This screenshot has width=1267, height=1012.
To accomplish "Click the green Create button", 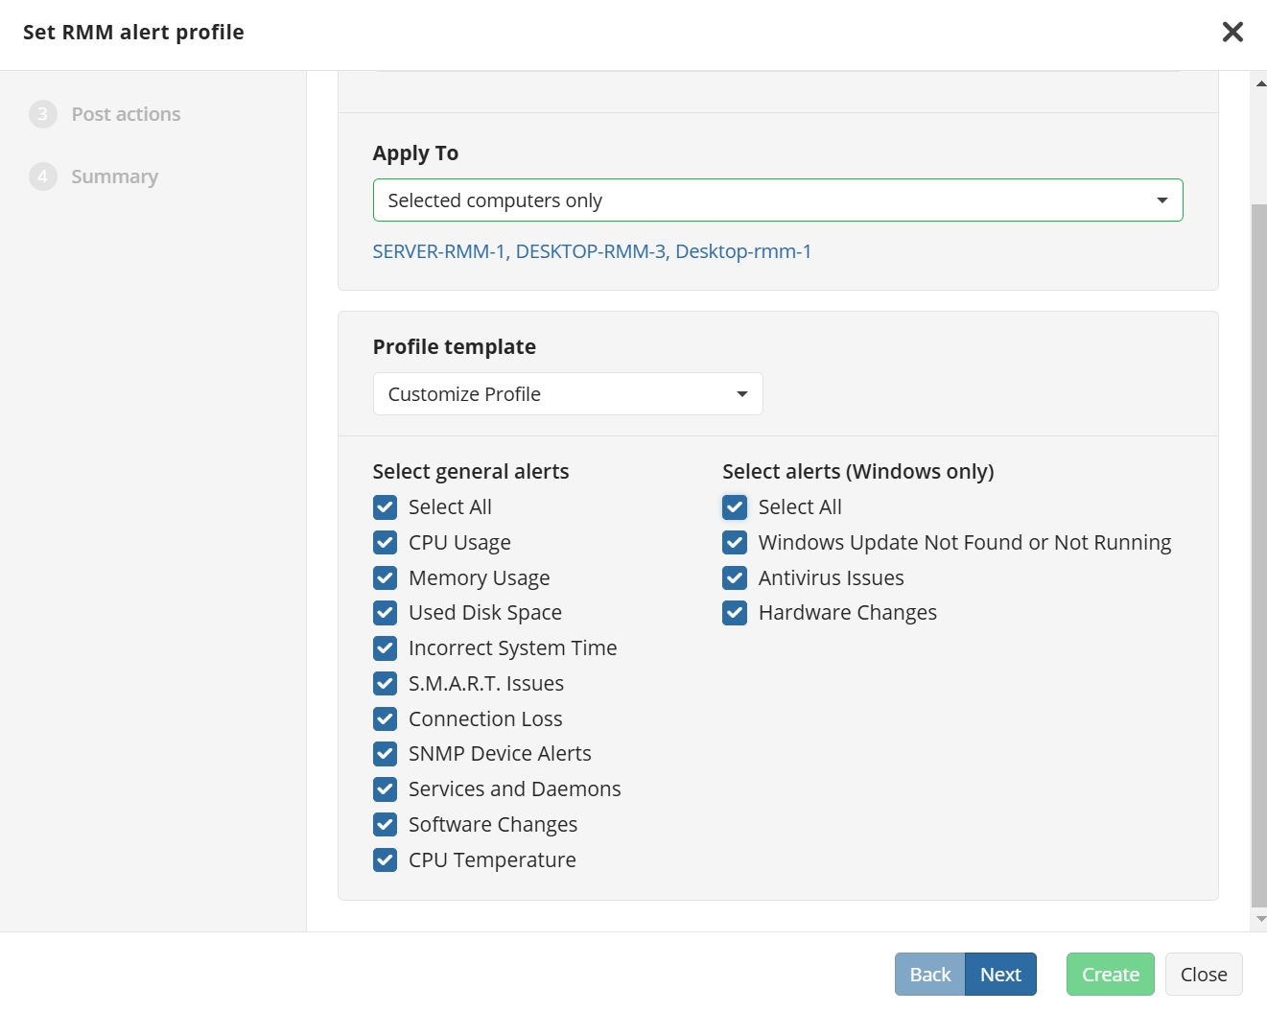I will point(1111,975).
